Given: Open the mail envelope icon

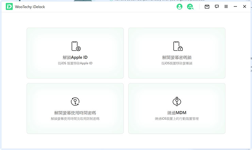Looking at the screenshot, I should [x=207, y=6].
